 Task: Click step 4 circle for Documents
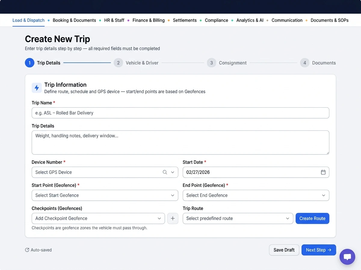(305, 63)
